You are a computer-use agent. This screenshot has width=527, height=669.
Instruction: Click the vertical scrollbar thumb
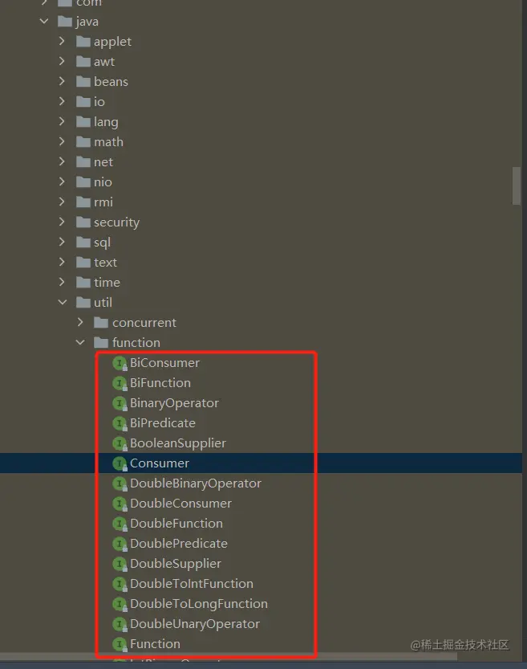517,186
